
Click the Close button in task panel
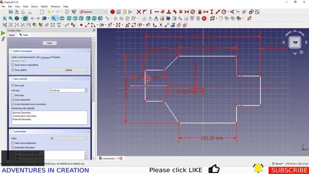[x=49, y=43]
